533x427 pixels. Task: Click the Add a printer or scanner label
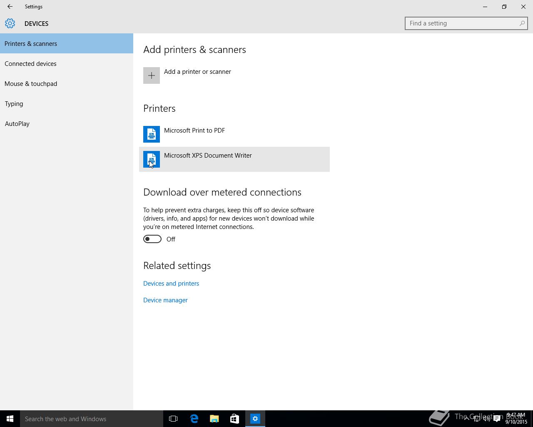pyautogui.click(x=197, y=72)
